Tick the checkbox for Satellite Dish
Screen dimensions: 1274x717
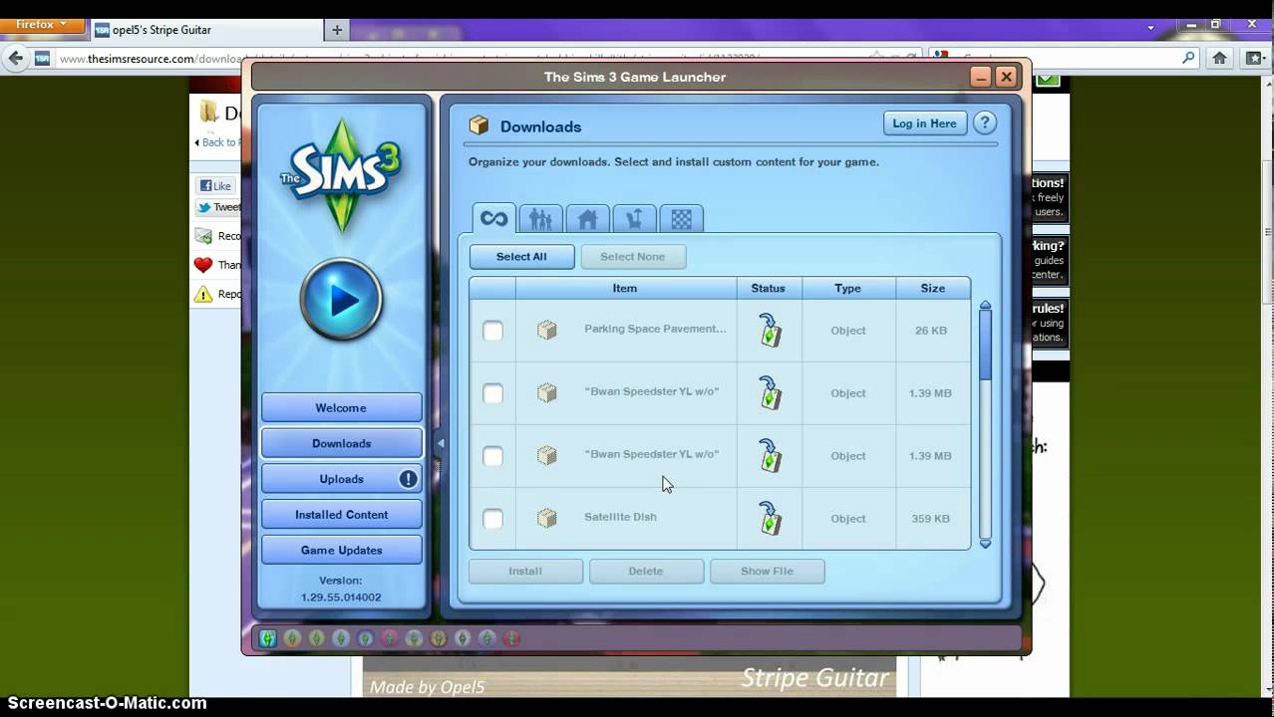click(x=492, y=519)
